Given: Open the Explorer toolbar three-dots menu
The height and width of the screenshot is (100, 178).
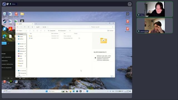Looking at the screenshot, I should (x=70, y=31).
